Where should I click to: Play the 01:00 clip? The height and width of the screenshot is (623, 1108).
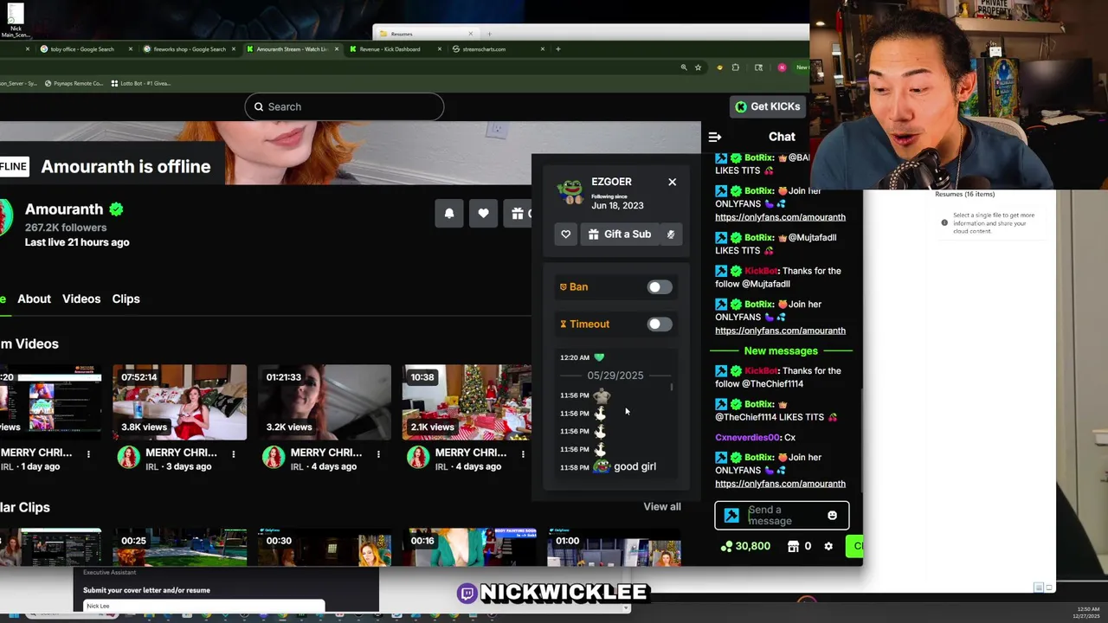pos(614,547)
